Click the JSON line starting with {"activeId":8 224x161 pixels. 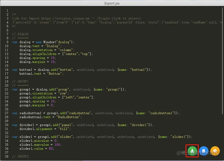pos(117,22)
